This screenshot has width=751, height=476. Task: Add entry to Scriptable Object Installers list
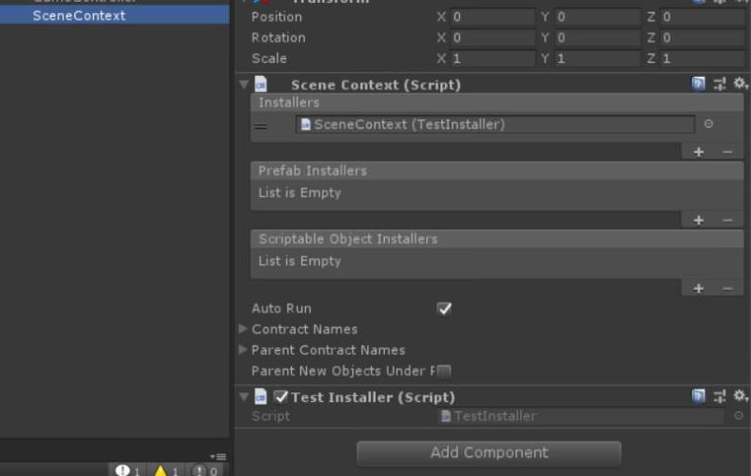(698, 288)
